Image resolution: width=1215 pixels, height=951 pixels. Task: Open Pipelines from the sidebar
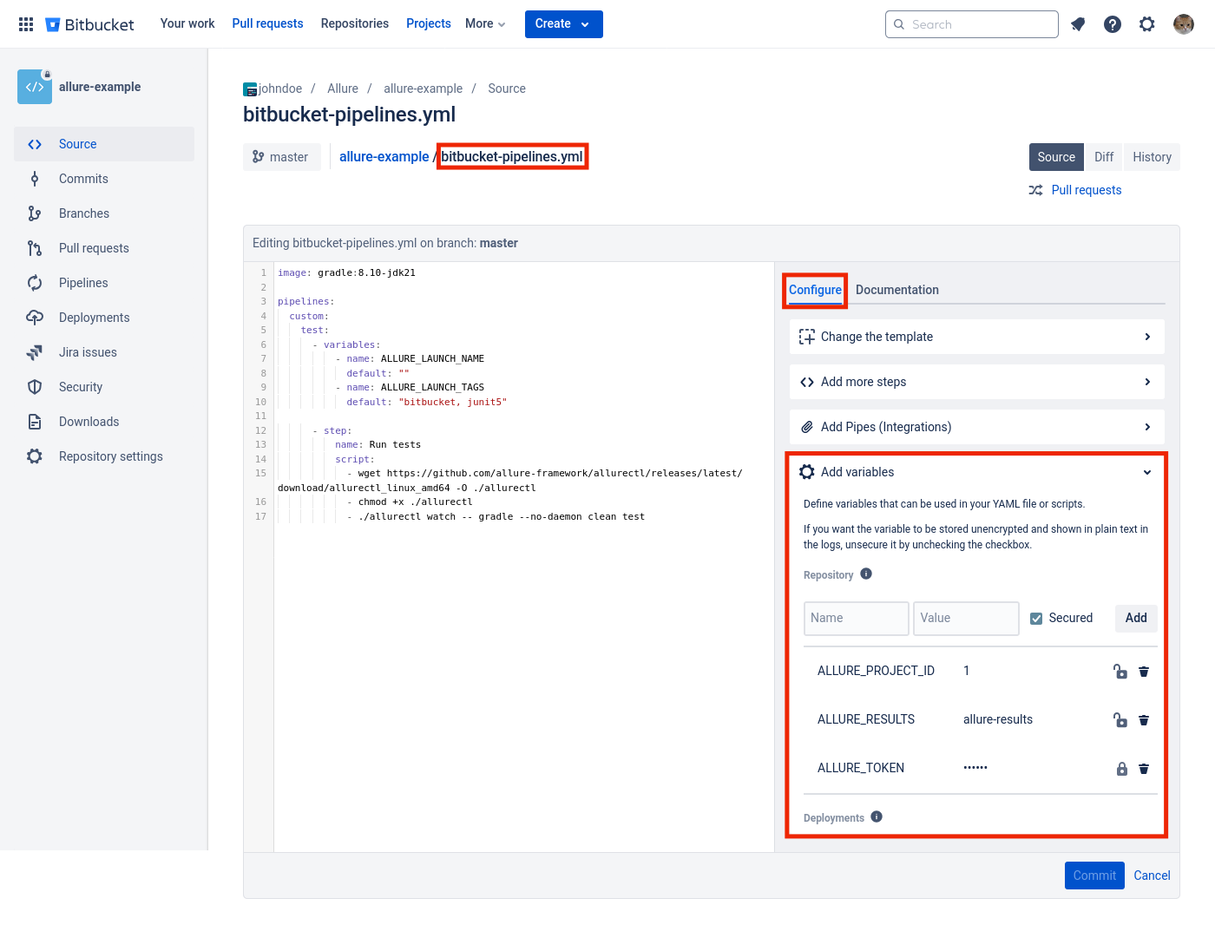click(x=82, y=282)
